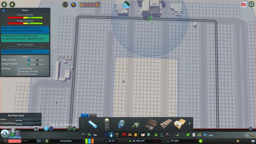Click the population count 177,599
The width and height of the screenshot is (256, 144).
coord(174,141)
